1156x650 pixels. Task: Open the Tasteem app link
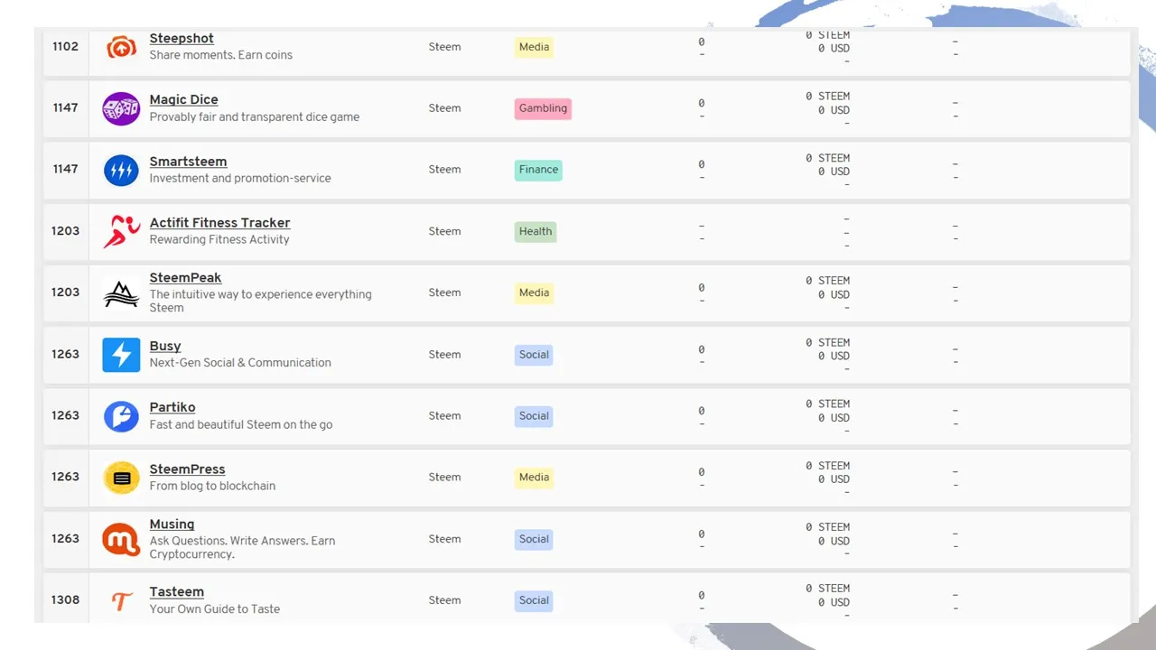tap(176, 592)
